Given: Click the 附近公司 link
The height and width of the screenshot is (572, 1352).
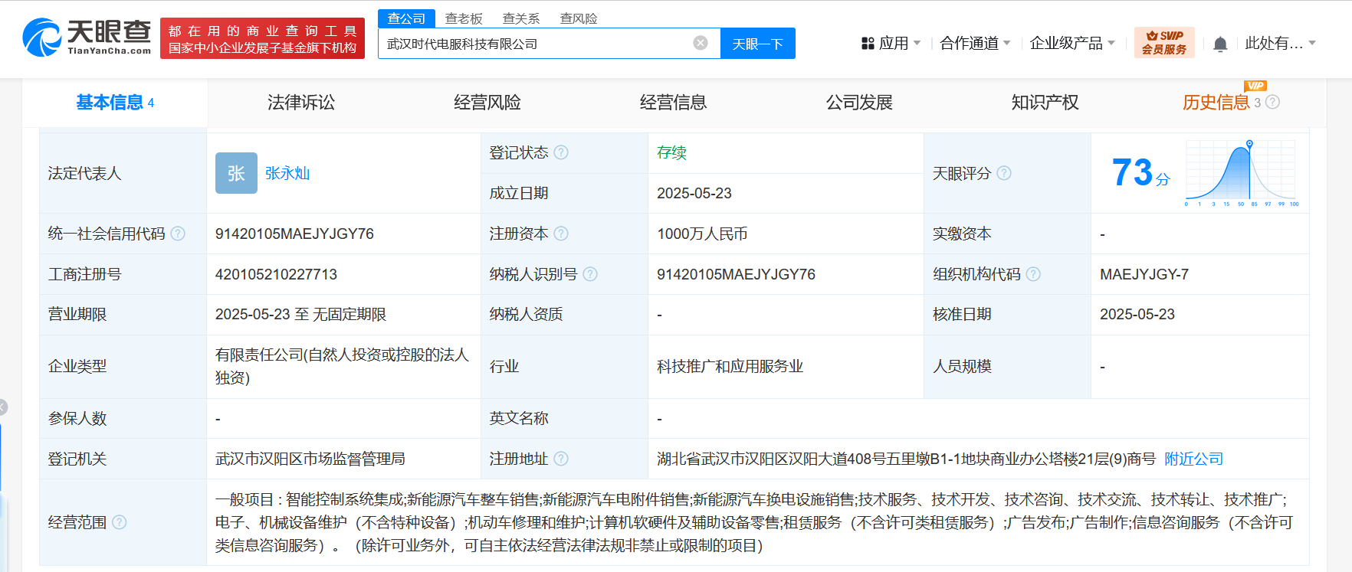Looking at the screenshot, I should click(1193, 459).
